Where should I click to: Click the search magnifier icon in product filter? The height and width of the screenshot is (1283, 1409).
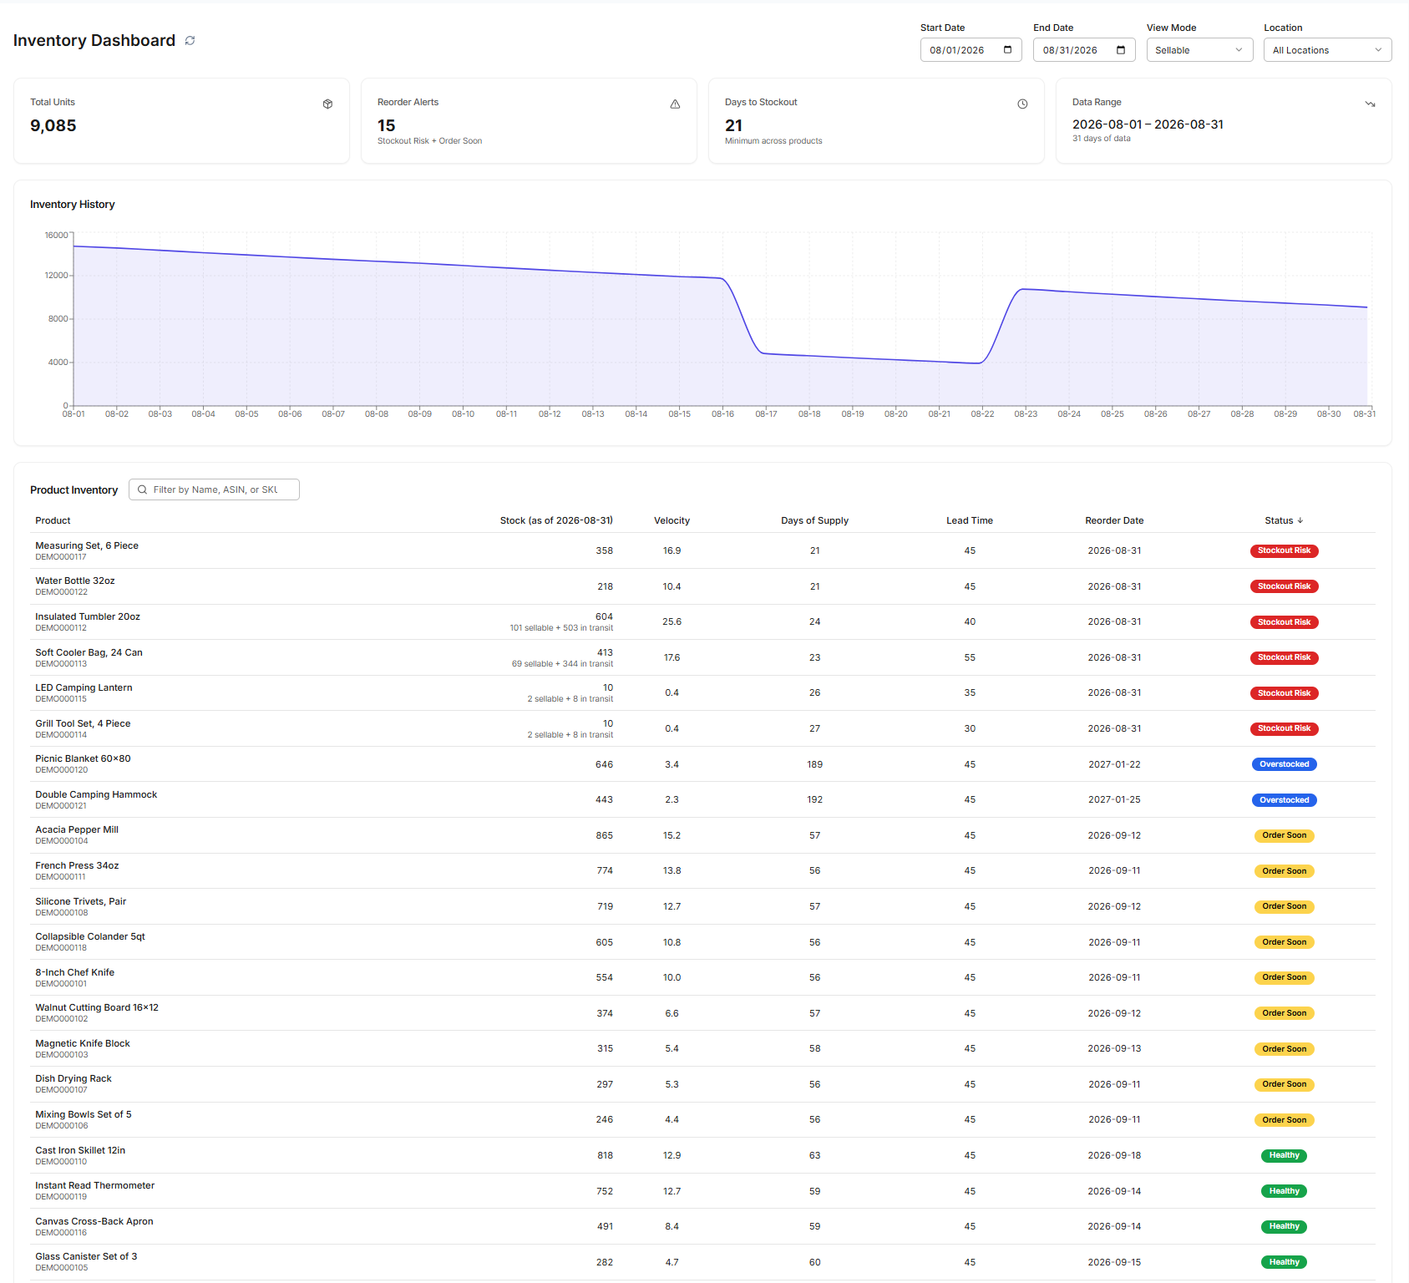(143, 490)
